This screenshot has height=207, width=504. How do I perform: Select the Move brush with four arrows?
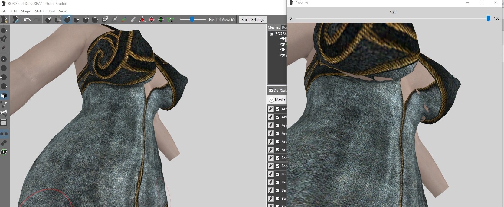click(86, 20)
